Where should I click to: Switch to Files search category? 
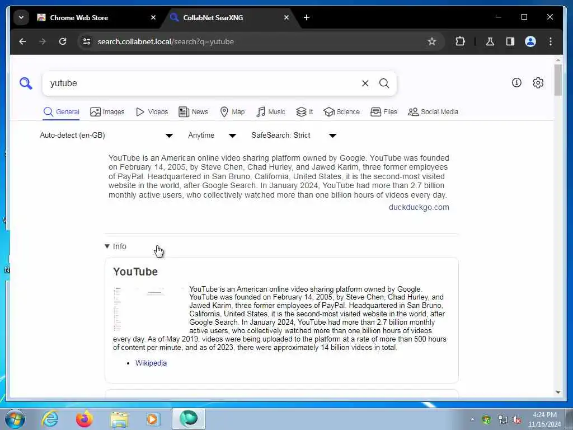coord(384,112)
